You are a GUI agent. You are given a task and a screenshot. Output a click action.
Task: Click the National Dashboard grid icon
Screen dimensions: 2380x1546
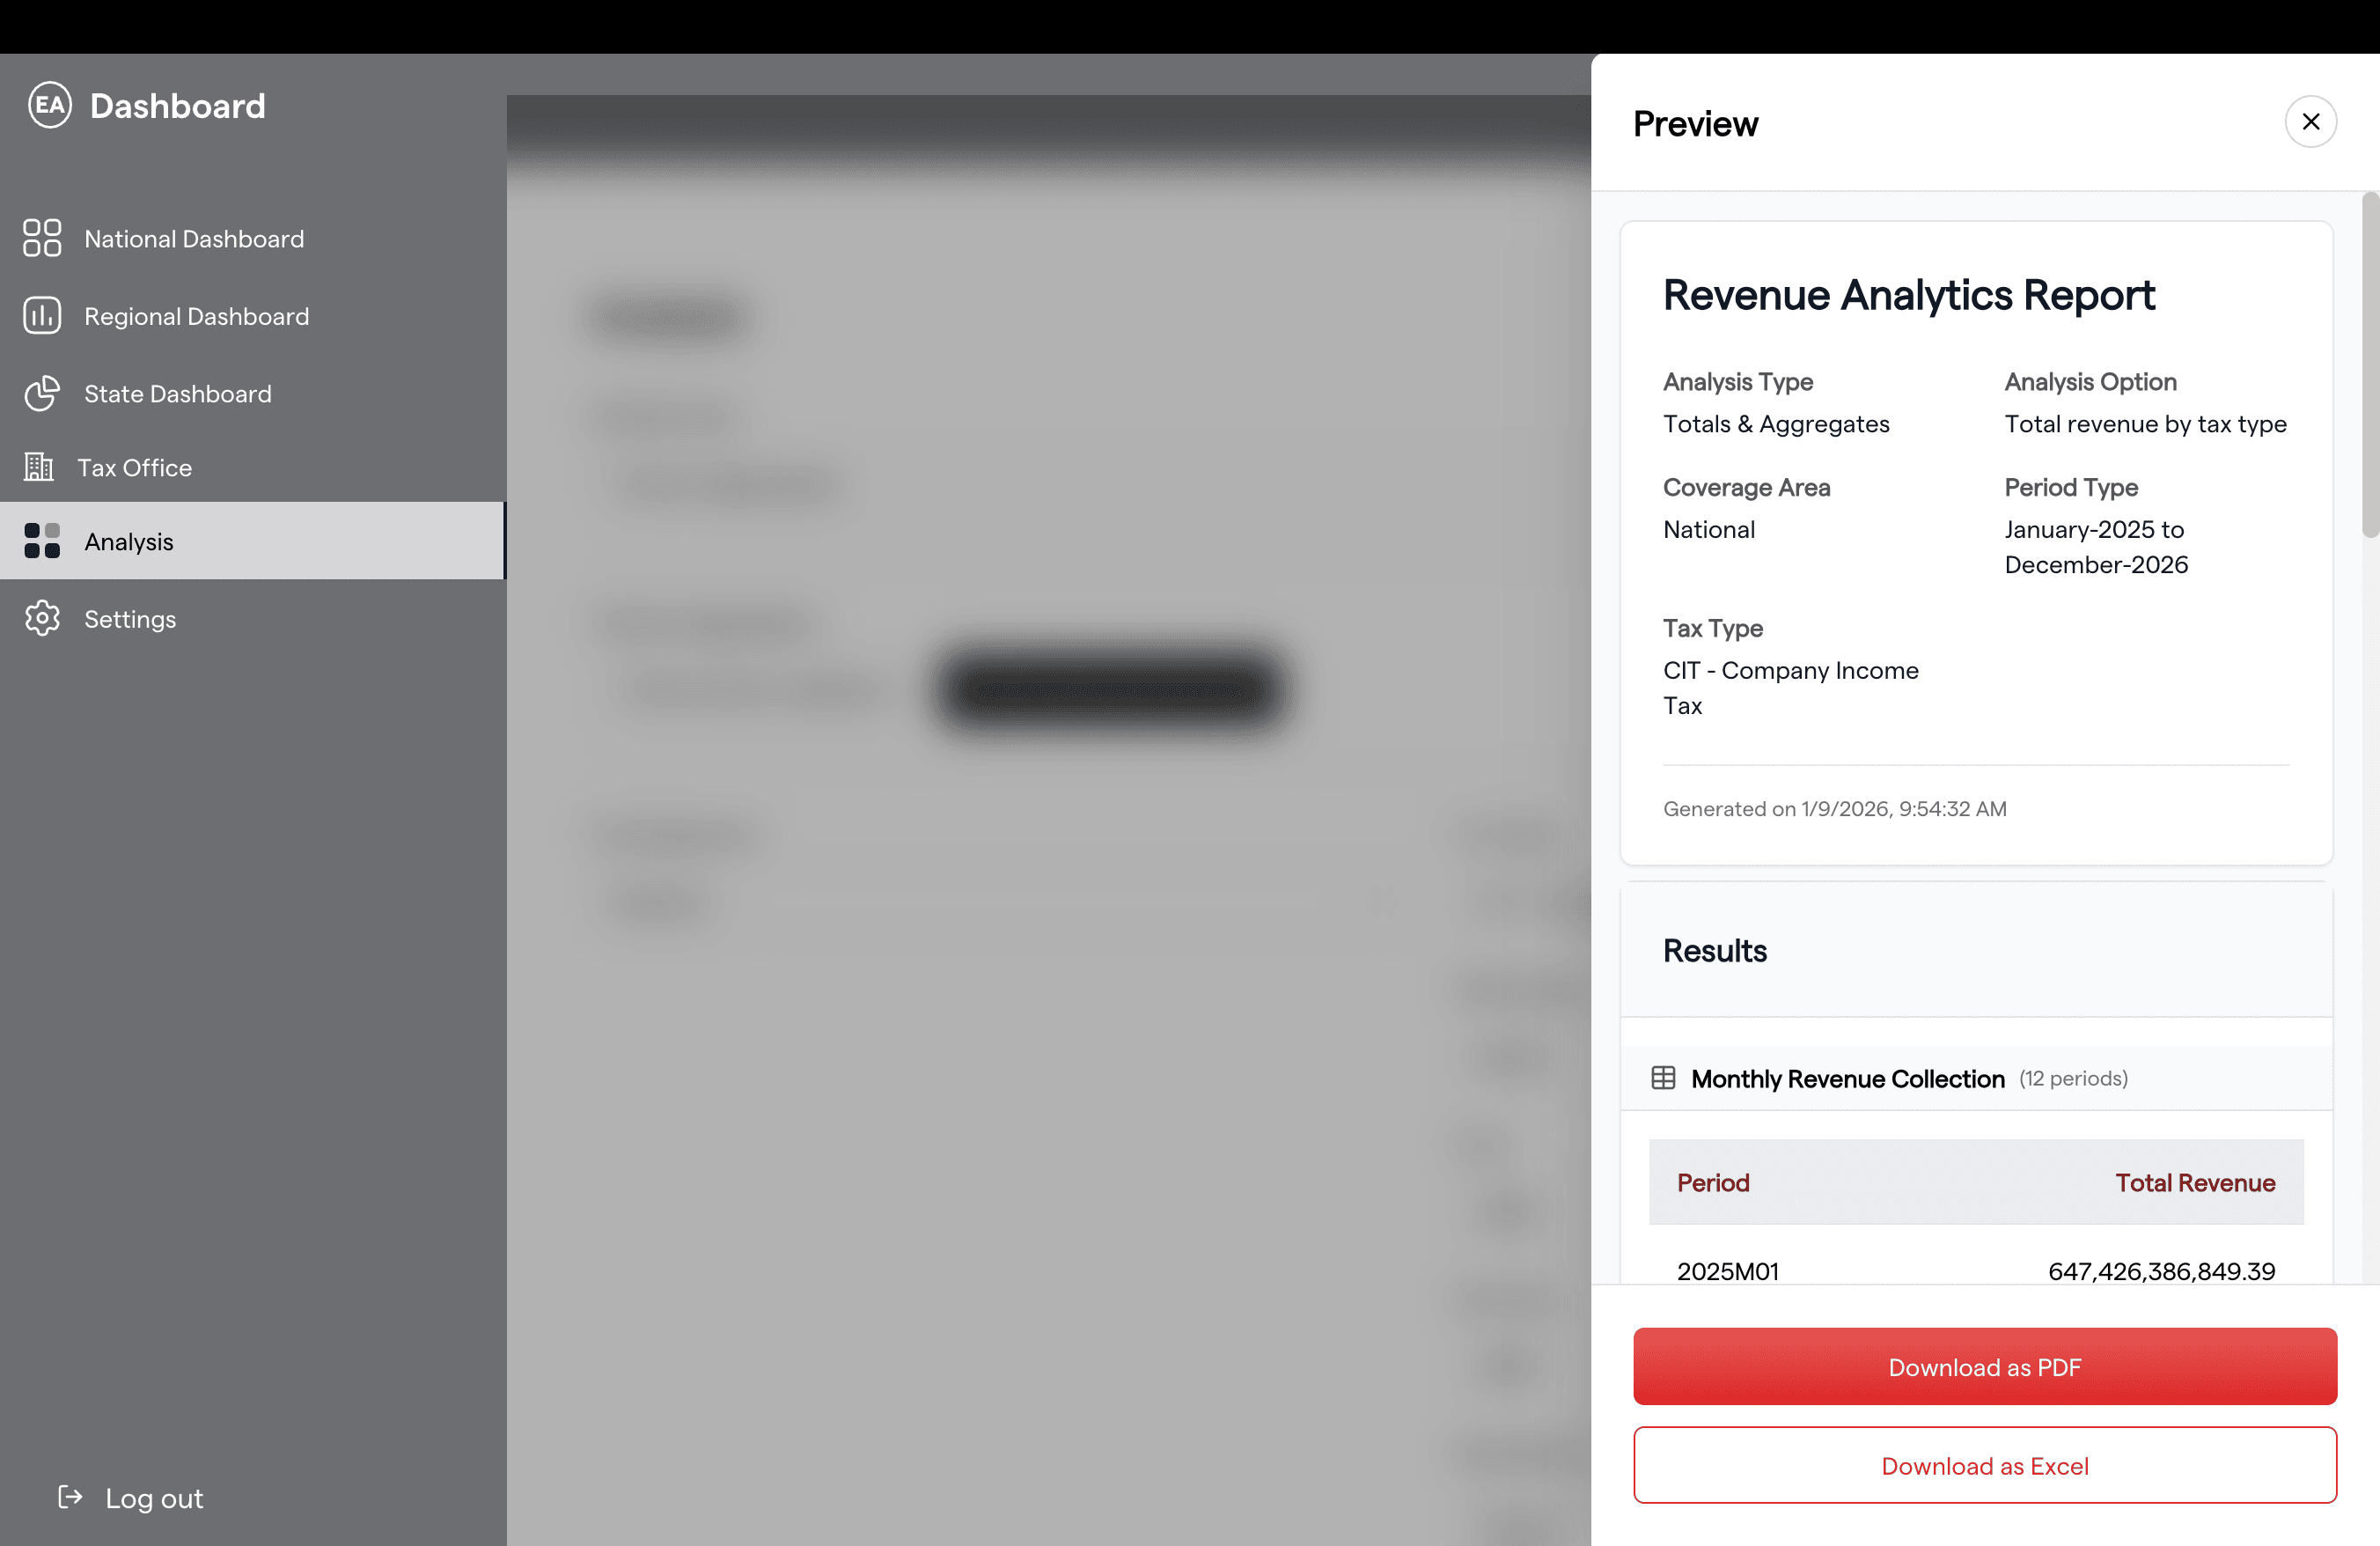pyautogui.click(x=42, y=238)
